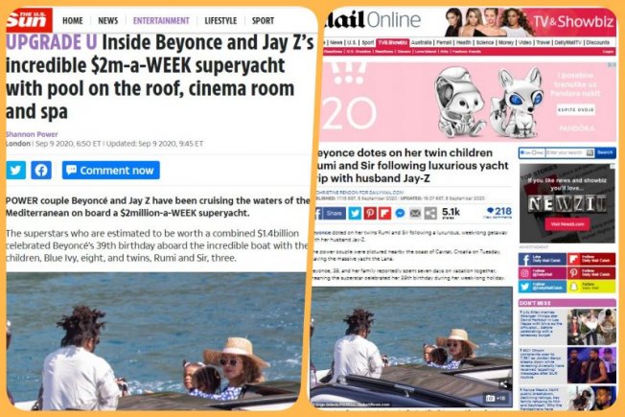
Task: Open author Shannon Power's page
Action: 32,134
